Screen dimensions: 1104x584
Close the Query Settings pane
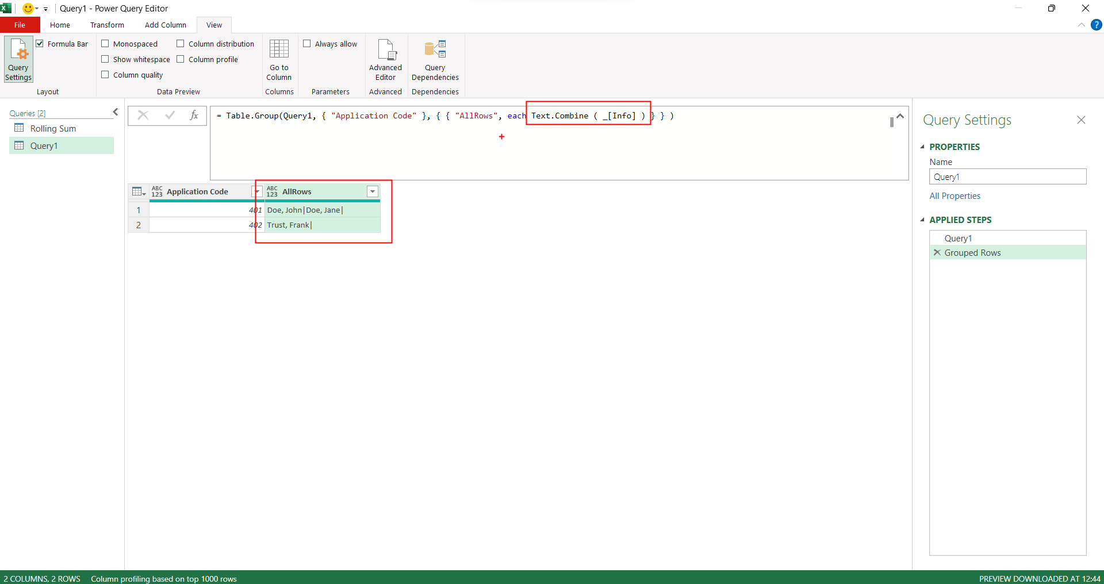[x=1081, y=120]
